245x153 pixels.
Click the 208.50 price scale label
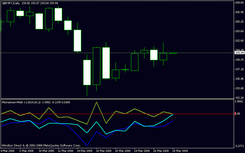click(x=240, y=3)
